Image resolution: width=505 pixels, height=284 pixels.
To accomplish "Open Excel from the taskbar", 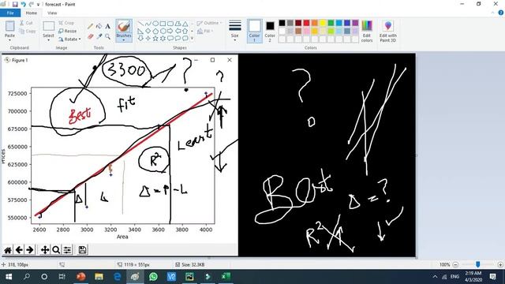I will (226, 277).
